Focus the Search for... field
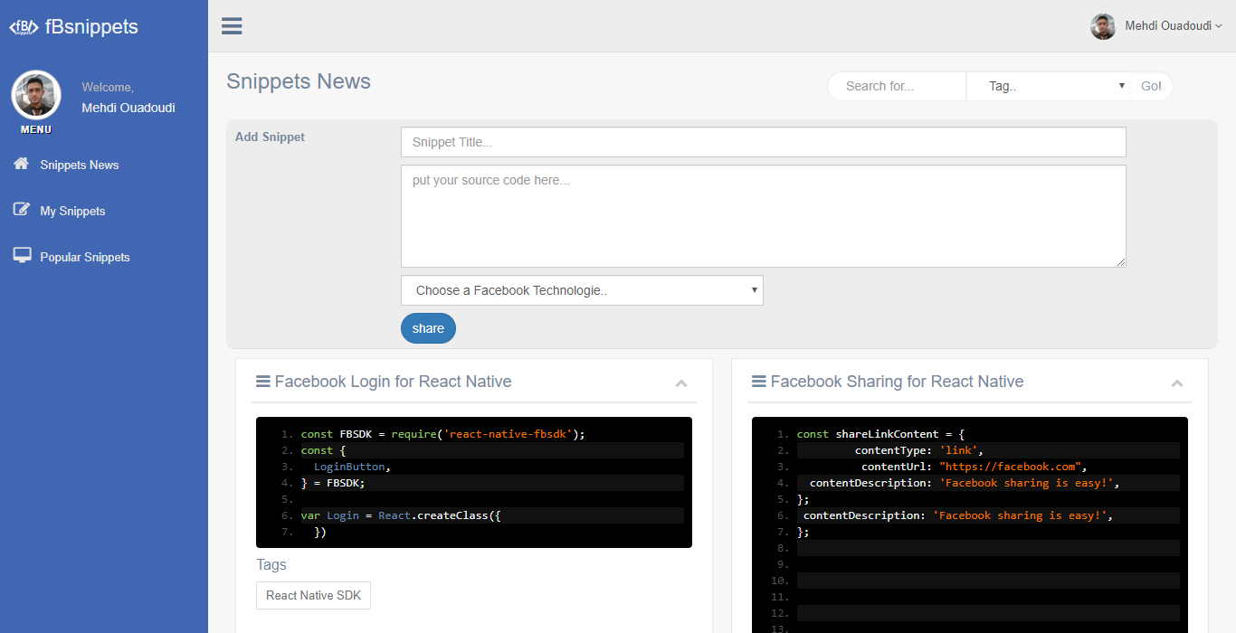This screenshot has height=633, width=1236. tap(898, 86)
